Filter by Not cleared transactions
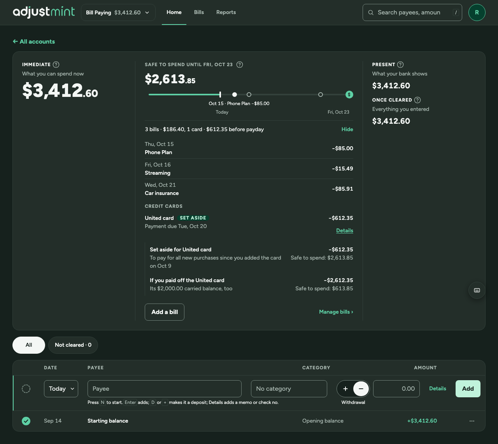Screen dimensions: 498x444 [x=73, y=345]
